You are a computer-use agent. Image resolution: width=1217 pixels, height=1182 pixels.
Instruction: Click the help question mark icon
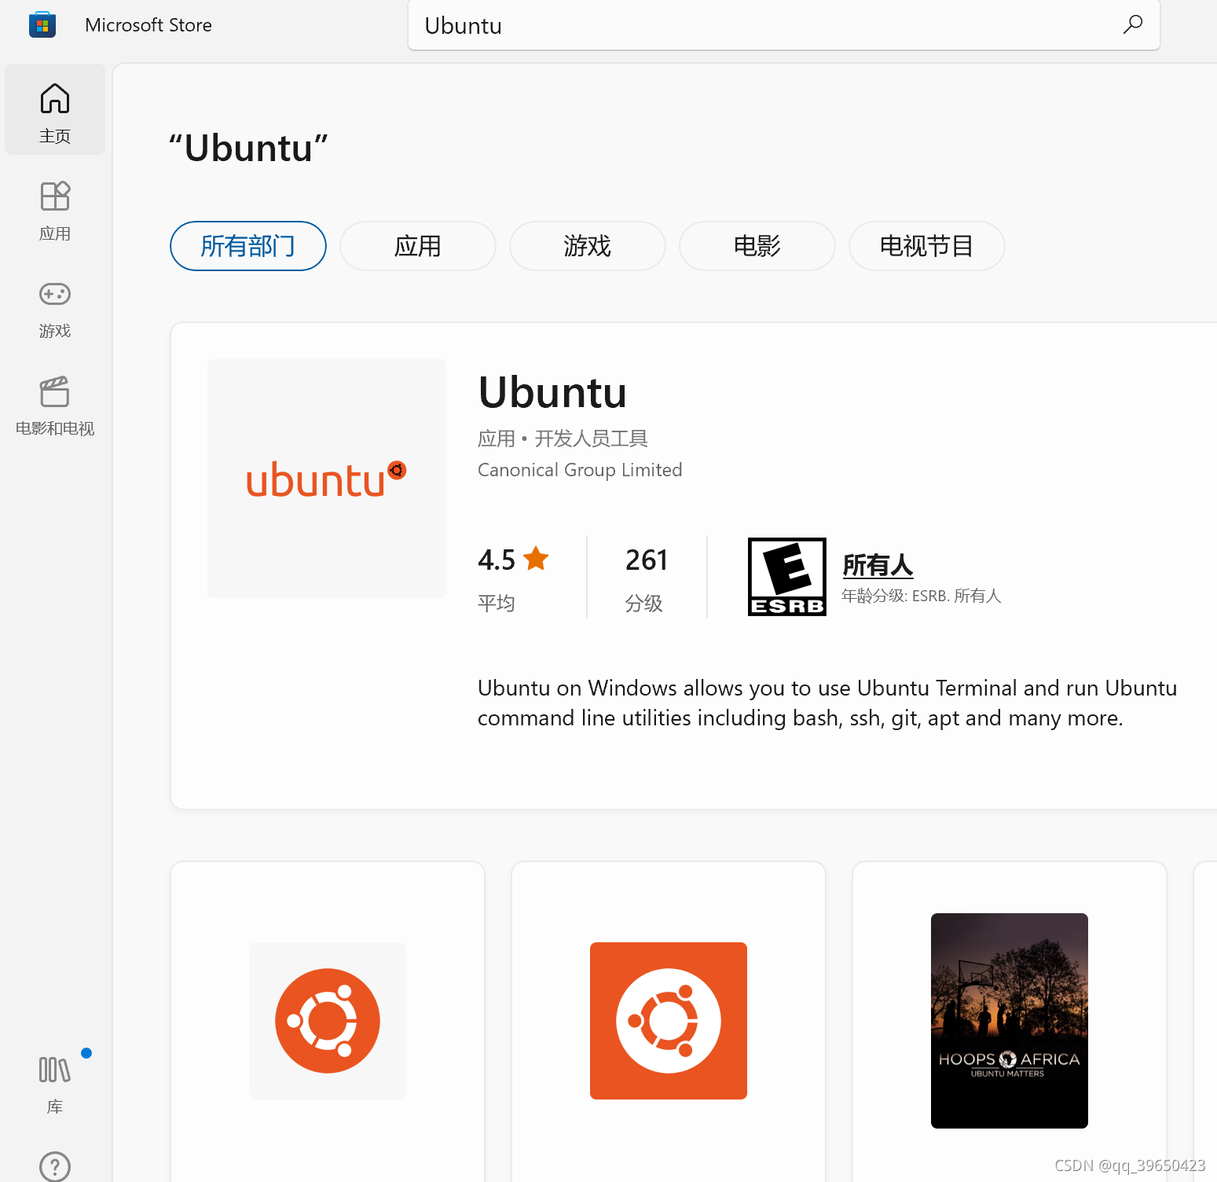click(55, 1167)
